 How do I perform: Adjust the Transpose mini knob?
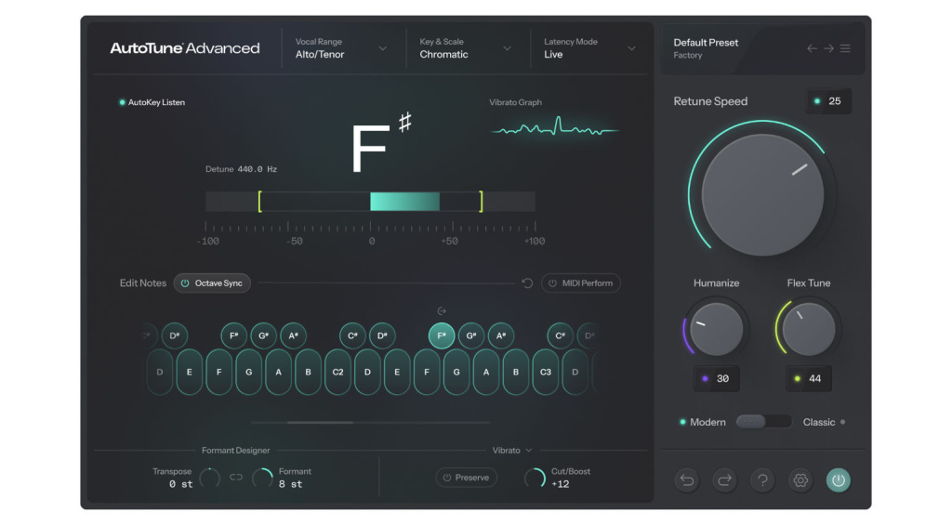point(210,479)
